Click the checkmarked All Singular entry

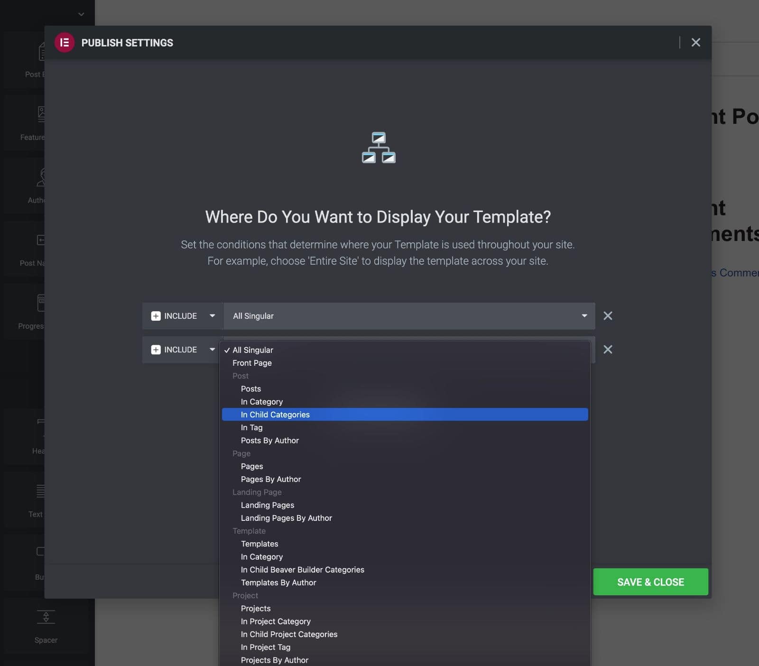pyautogui.click(x=252, y=350)
